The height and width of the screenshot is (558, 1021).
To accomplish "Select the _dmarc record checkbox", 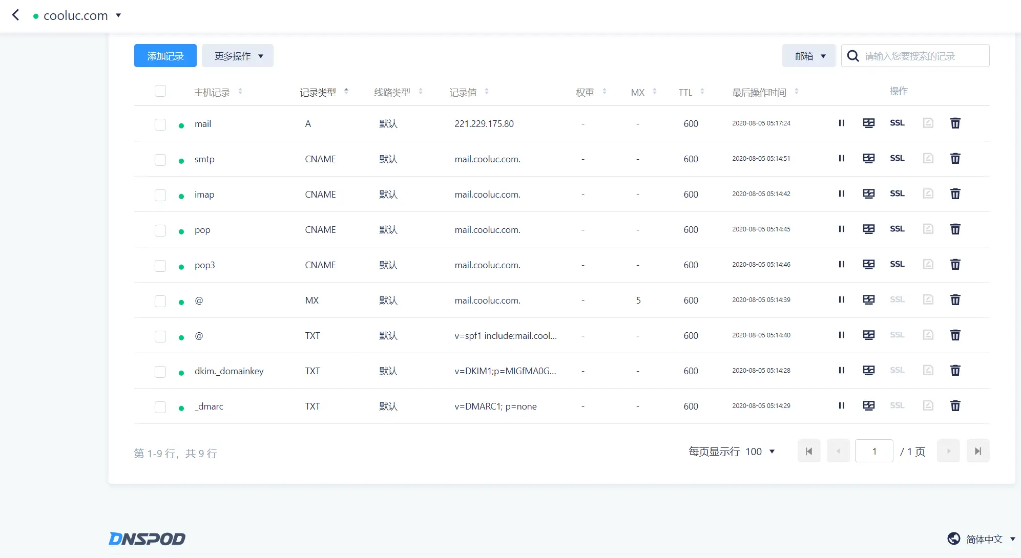I will 160,407.
